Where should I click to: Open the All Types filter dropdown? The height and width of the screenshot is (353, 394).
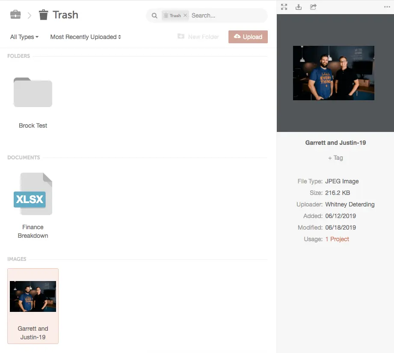click(x=24, y=37)
